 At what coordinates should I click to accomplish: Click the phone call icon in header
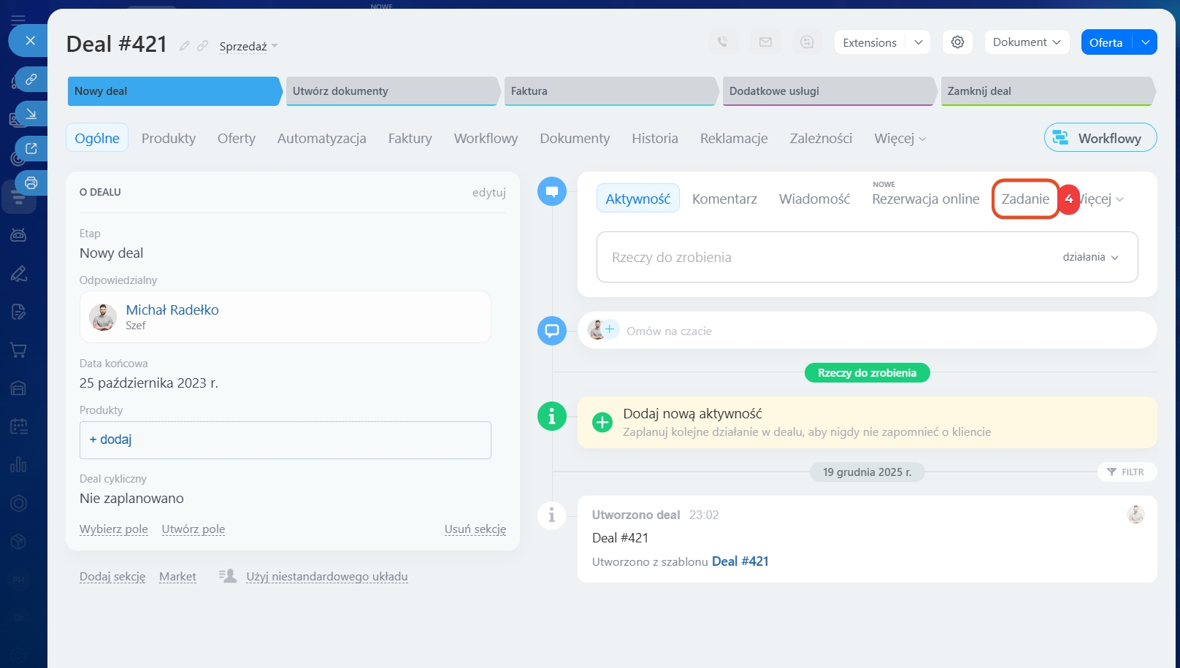723,42
